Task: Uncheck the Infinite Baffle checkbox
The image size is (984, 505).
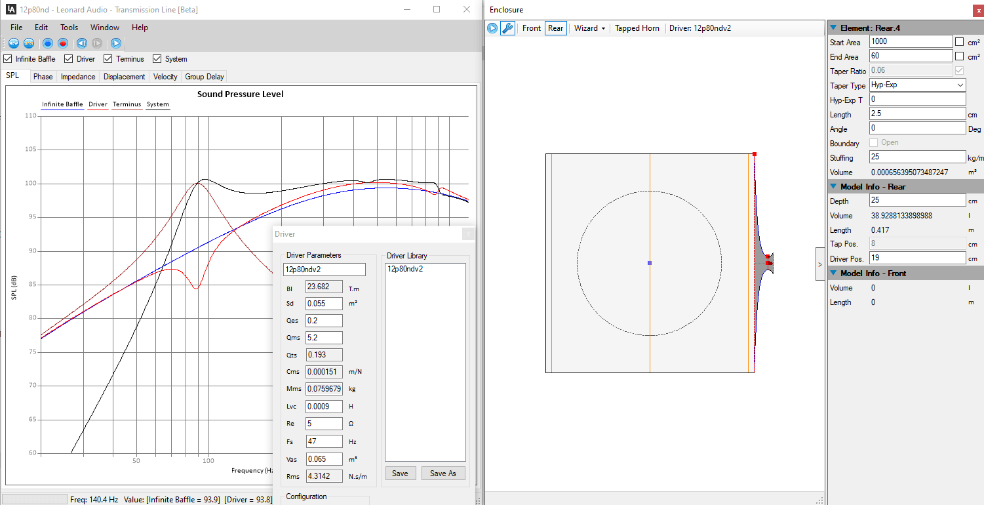Action: (x=9, y=59)
